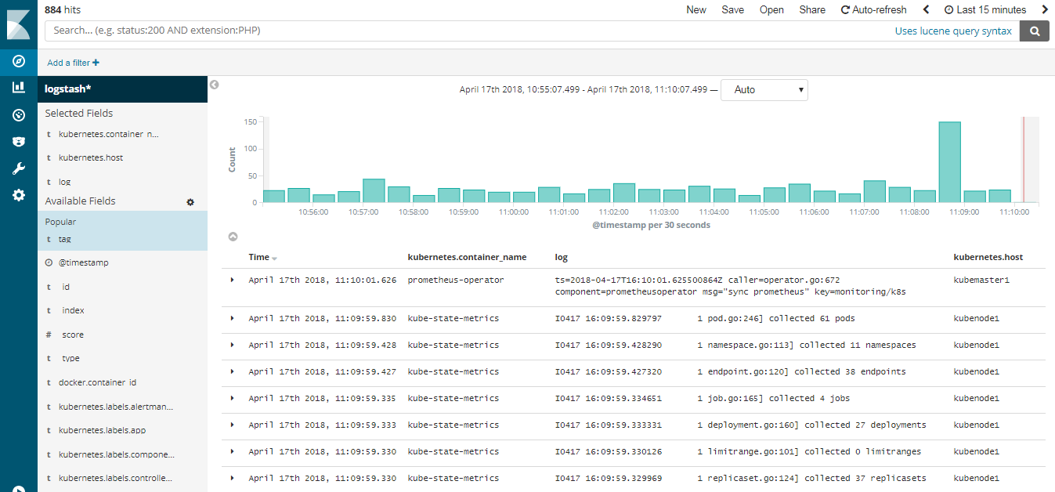
Task: Open the Auto interval dropdown
Action: [764, 90]
